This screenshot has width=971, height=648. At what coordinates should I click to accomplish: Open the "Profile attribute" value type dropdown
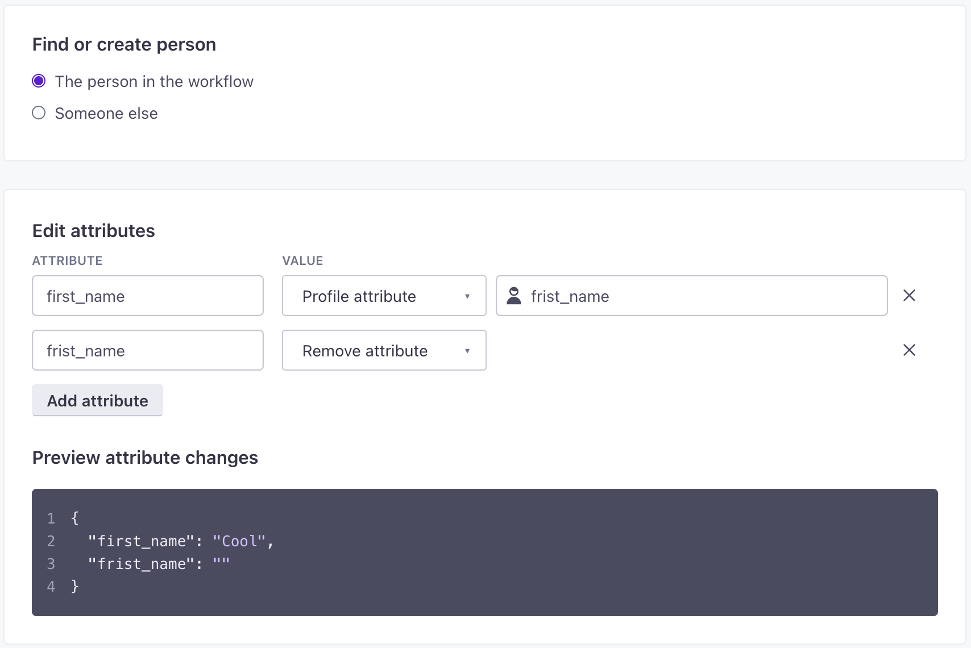pos(384,296)
